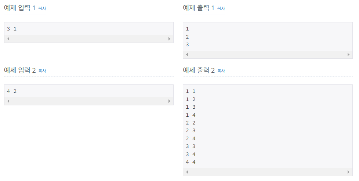Click the horizontal scrollbar track under 예제 입력 1
This screenshot has width=359, height=181.
click(89, 39)
